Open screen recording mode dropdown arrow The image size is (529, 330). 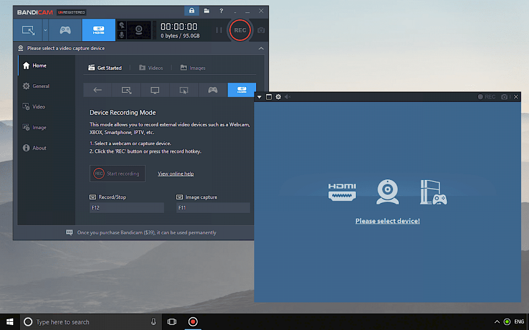tap(45, 30)
